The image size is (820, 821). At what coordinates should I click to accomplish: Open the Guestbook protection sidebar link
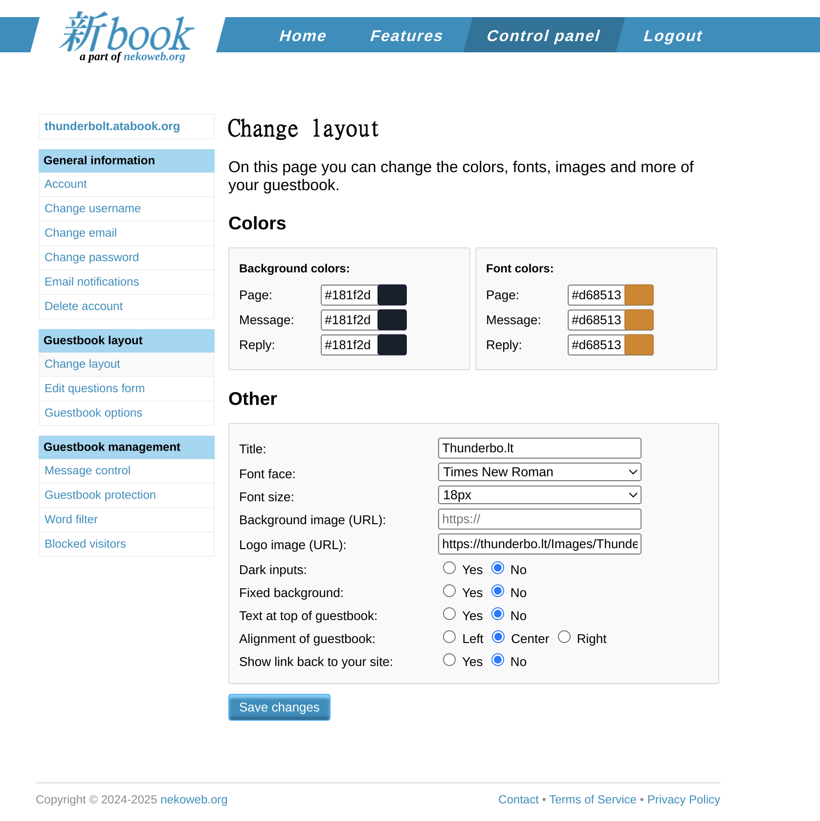click(100, 495)
